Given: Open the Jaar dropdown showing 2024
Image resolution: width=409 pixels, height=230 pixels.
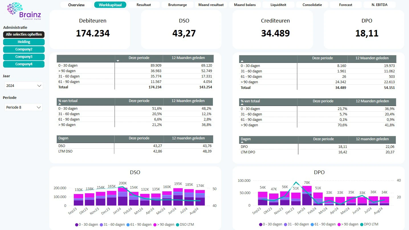Looking at the screenshot, I should point(24,86).
